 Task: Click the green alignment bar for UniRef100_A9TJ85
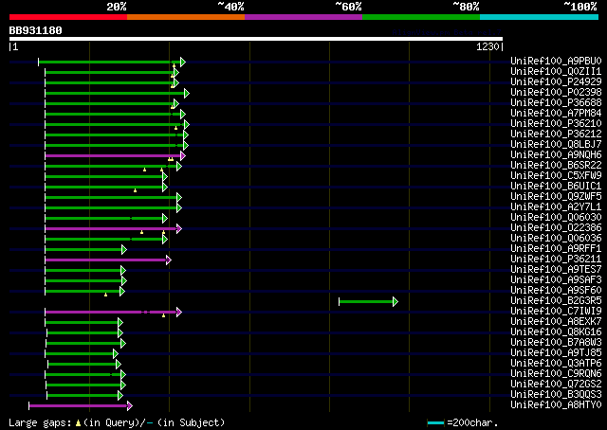82,354
